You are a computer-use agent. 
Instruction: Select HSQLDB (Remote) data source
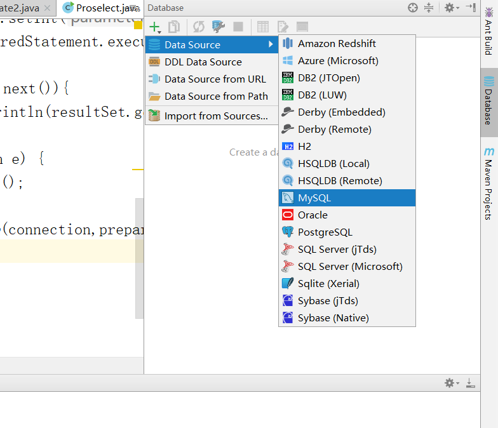tap(347, 180)
